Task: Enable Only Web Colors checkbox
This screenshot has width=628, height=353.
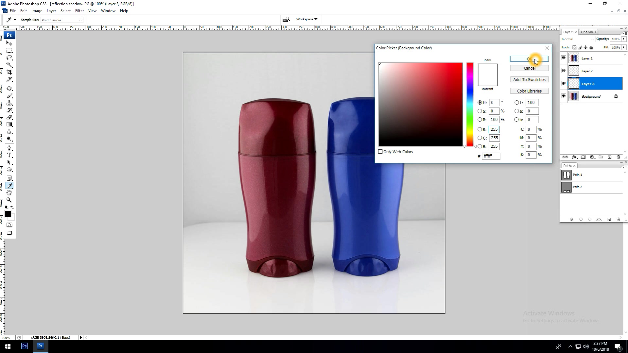Action: (x=381, y=152)
